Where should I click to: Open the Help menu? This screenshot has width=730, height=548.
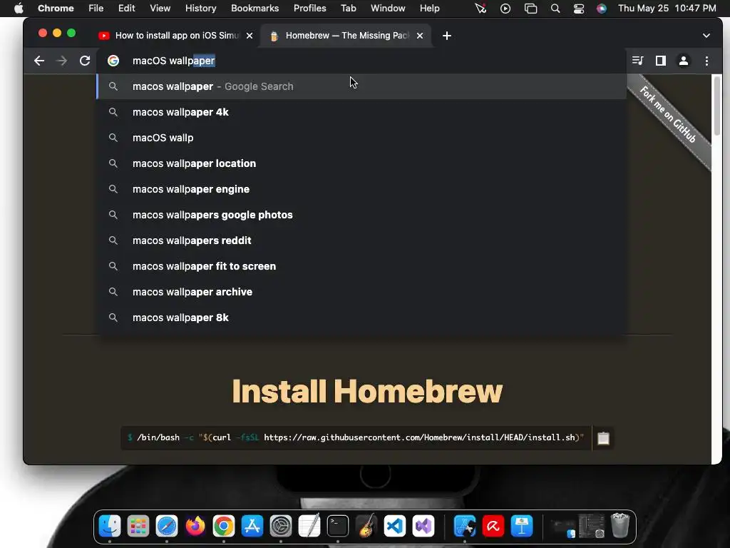pyautogui.click(x=429, y=9)
